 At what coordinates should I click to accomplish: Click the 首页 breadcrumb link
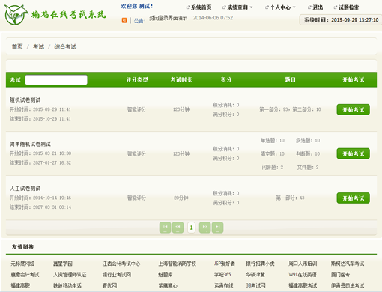(17, 46)
